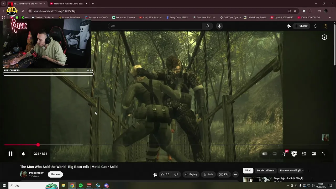Open the Windows Start menu
This screenshot has height=189, width=336.
[4, 186]
